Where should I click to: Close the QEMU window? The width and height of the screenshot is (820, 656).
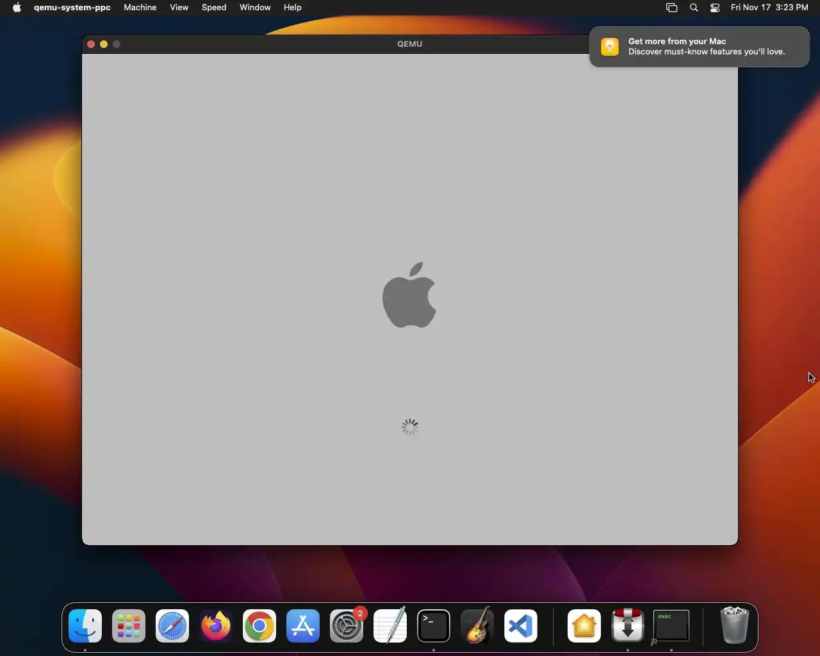(x=91, y=44)
